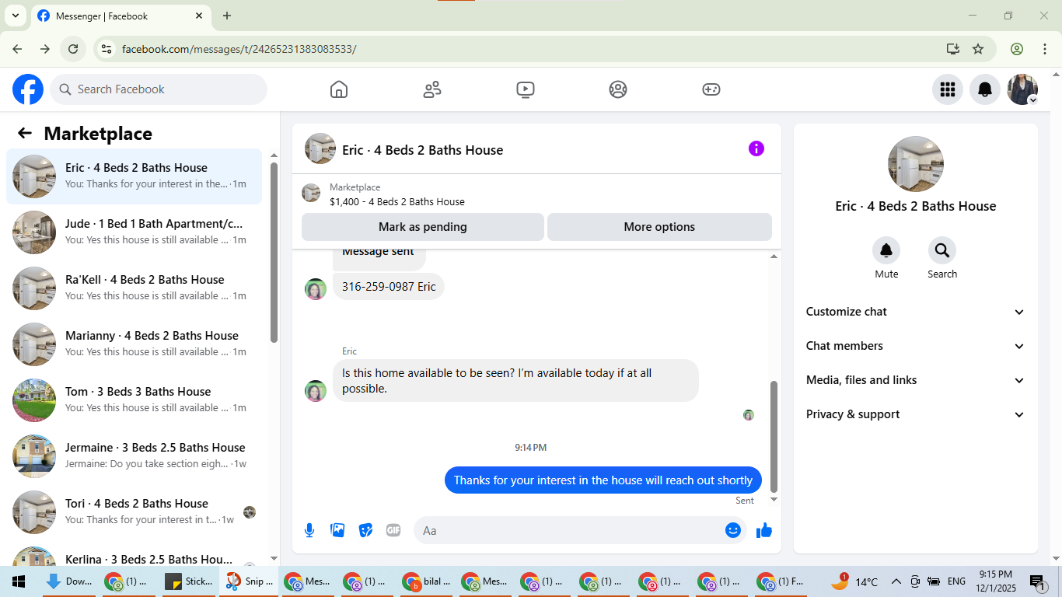Click the phone number message 316-259-0987 Eric
The width and height of the screenshot is (1062, 597).
click(389, 287)
